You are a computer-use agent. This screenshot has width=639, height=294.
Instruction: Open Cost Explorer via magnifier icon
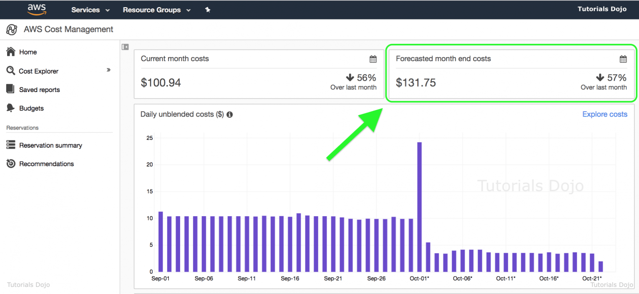click(x=10, y=71)
